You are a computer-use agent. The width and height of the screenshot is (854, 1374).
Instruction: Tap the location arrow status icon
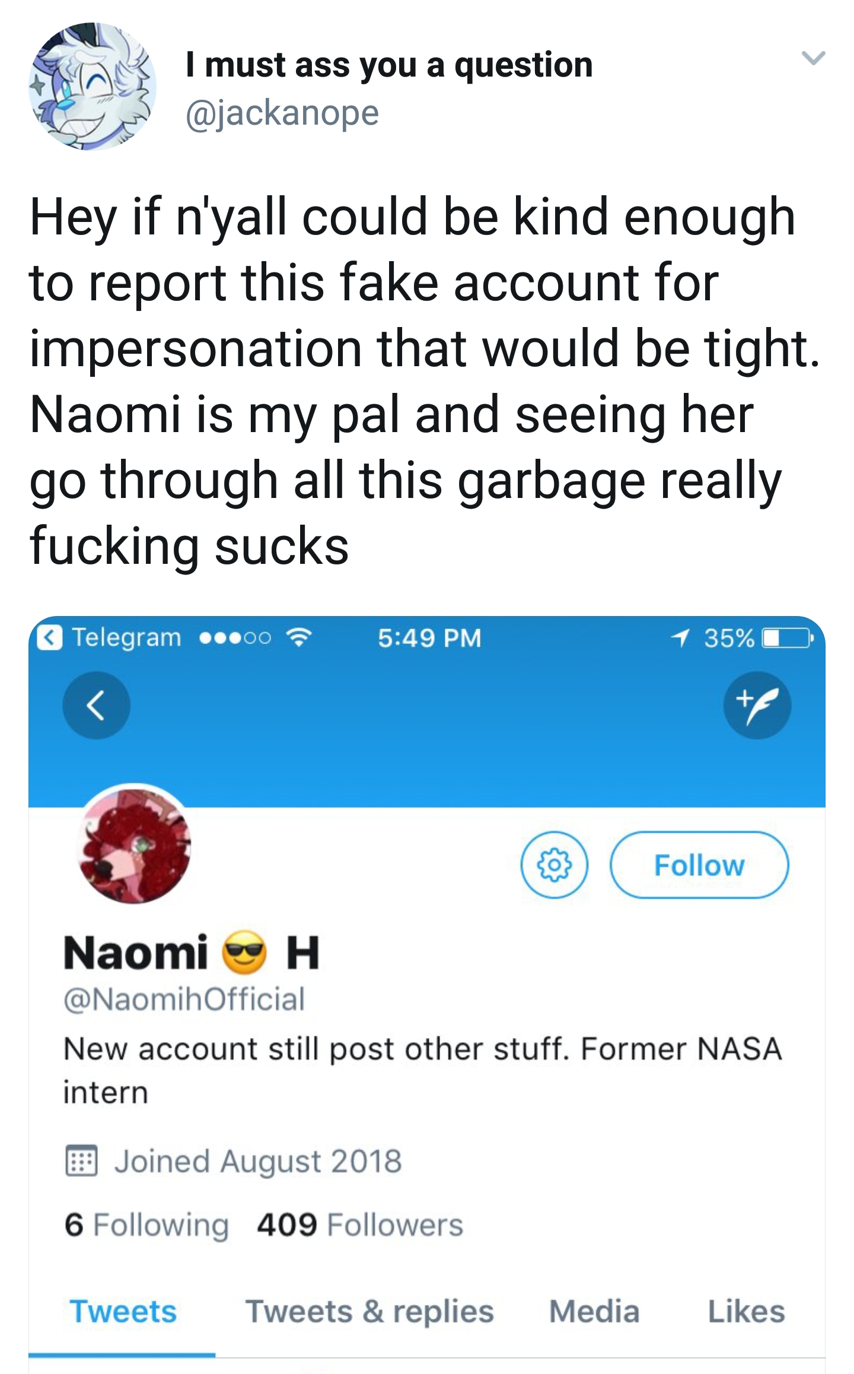(680, 638)
